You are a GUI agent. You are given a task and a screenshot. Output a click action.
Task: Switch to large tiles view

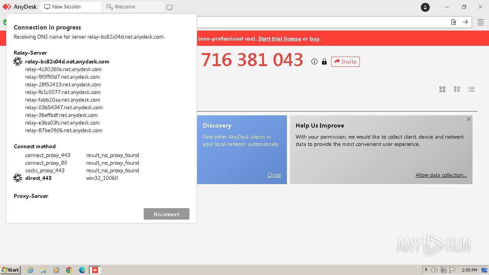coord(442,89)
